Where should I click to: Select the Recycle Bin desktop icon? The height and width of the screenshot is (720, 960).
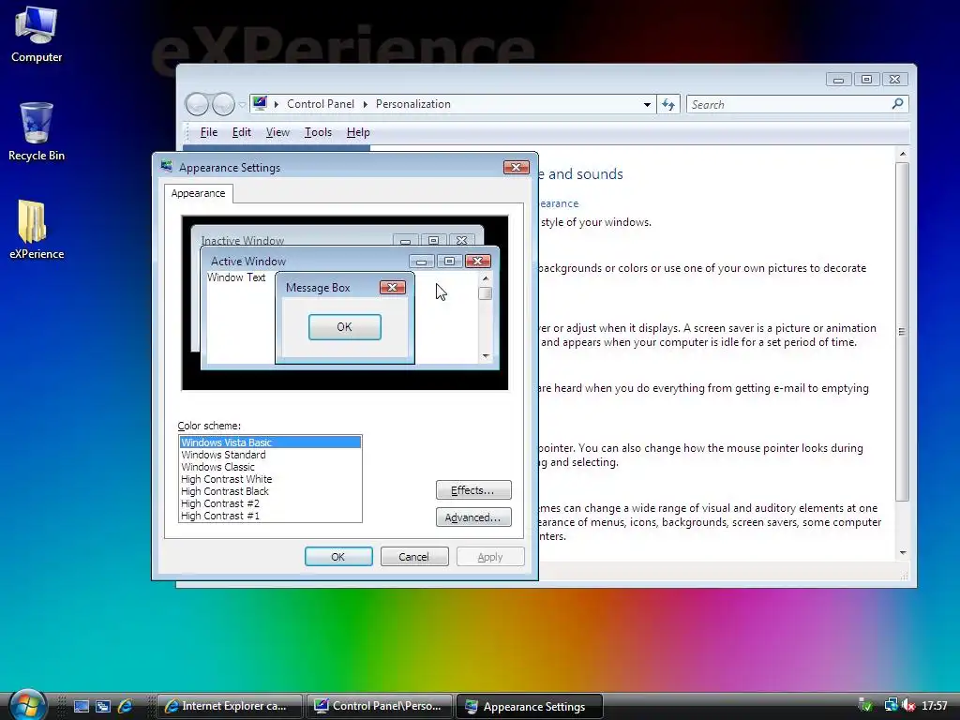37,131
